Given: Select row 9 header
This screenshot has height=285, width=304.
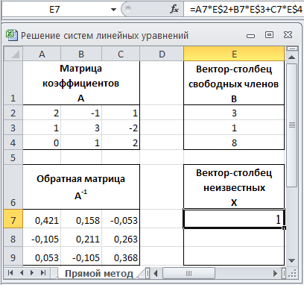Looking at the screenshot, I should coord(13,257).
